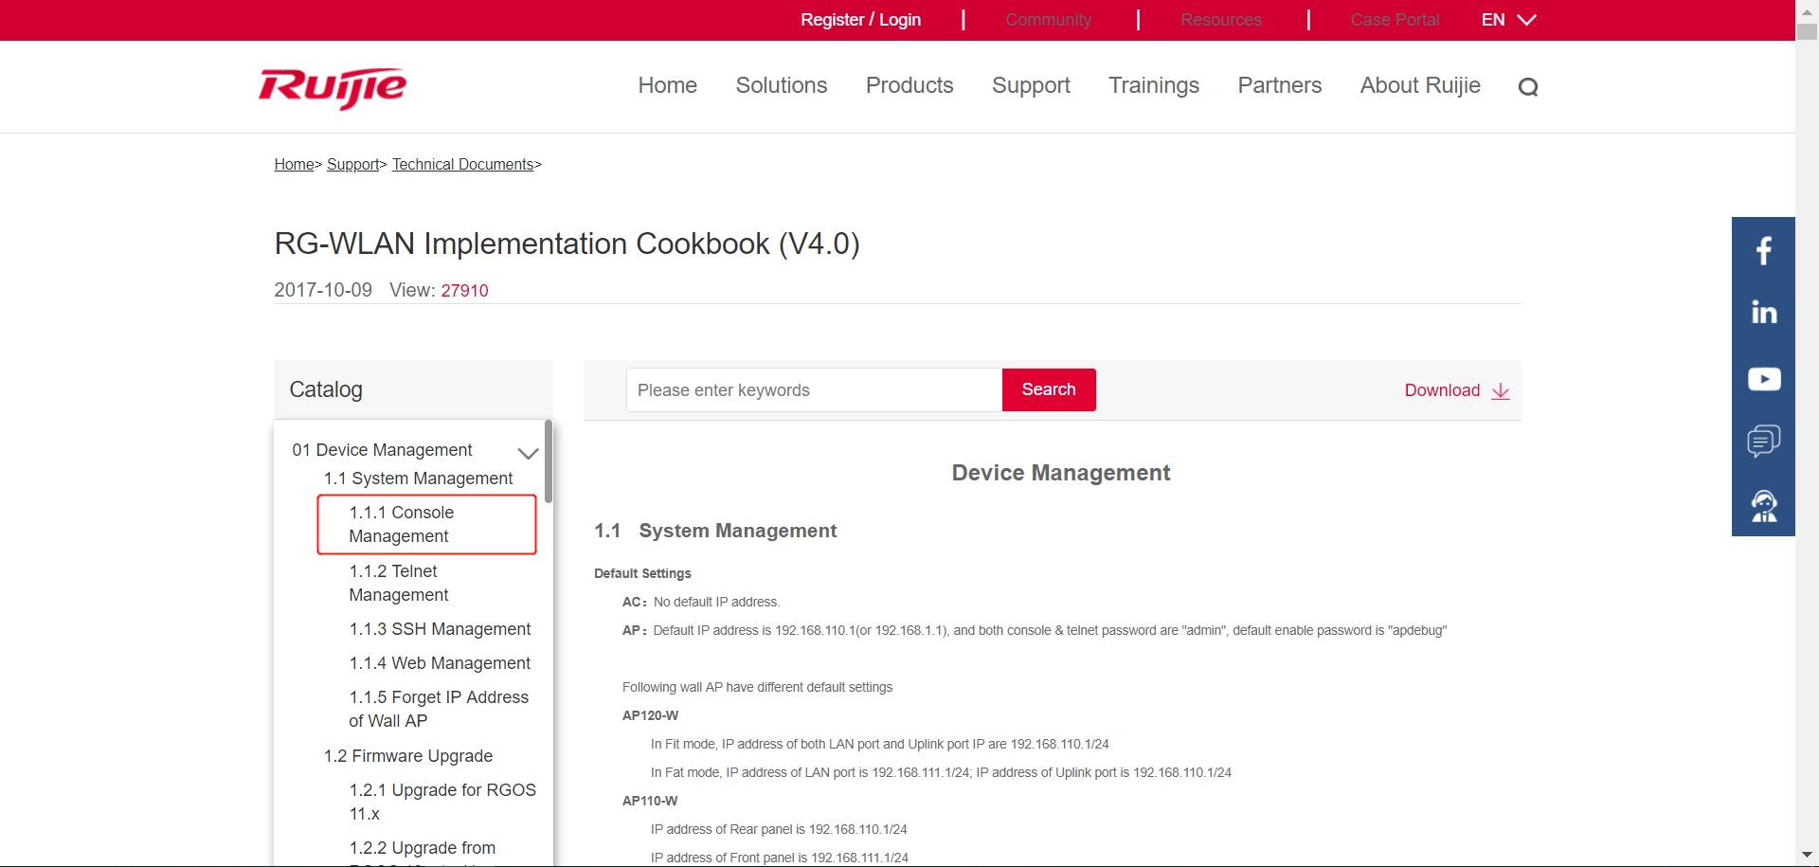Select 1.2 Firmware Upgrade entry
Viewport: 1819px width, 867px height.
[407, 756]
